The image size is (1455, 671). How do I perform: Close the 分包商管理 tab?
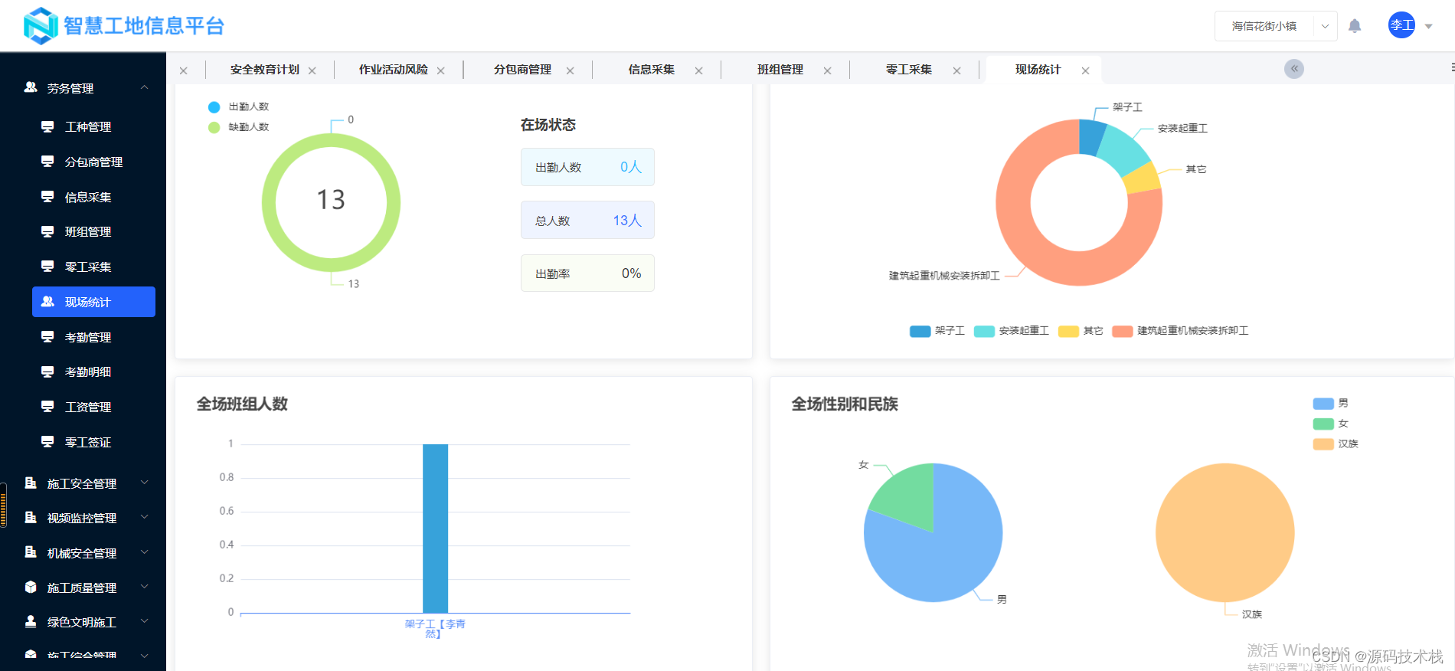click(571, 70)
